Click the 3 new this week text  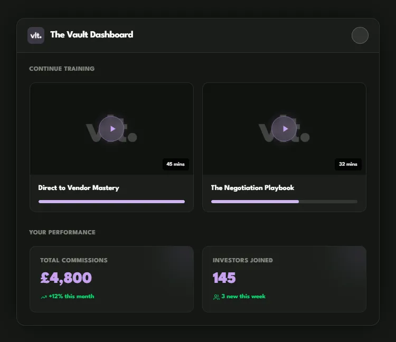click(x=243, y=296)
